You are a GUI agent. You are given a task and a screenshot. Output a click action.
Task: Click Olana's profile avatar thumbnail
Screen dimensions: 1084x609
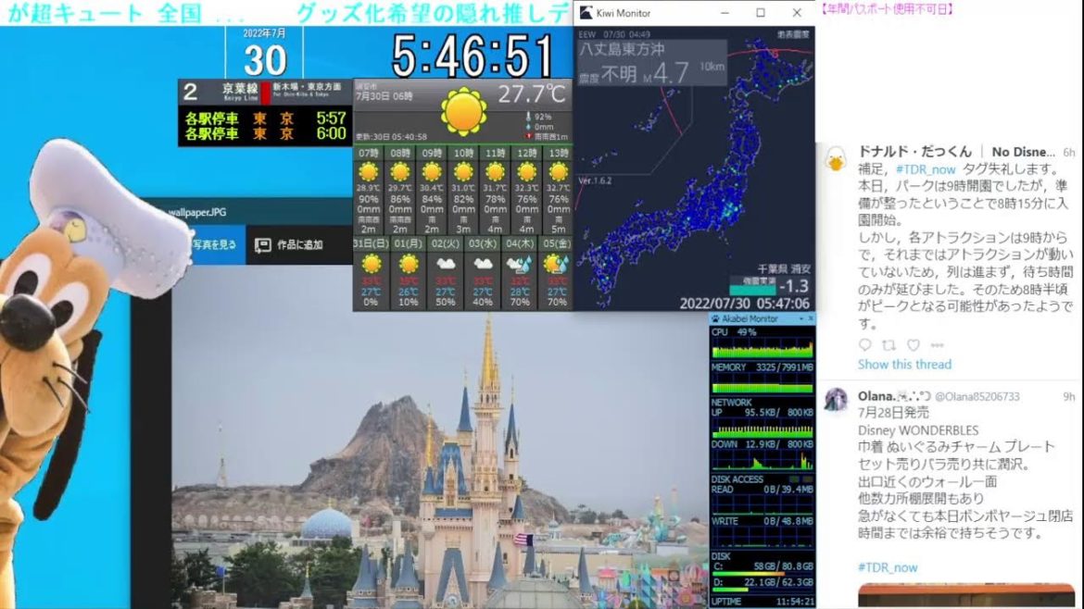834,398
